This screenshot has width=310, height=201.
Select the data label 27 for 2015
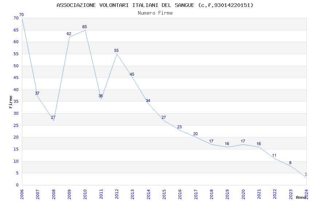pos(164,117)
